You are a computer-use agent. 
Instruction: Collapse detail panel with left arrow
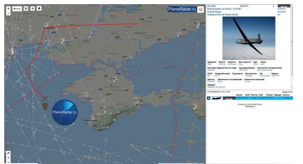(x=273, y=6)
